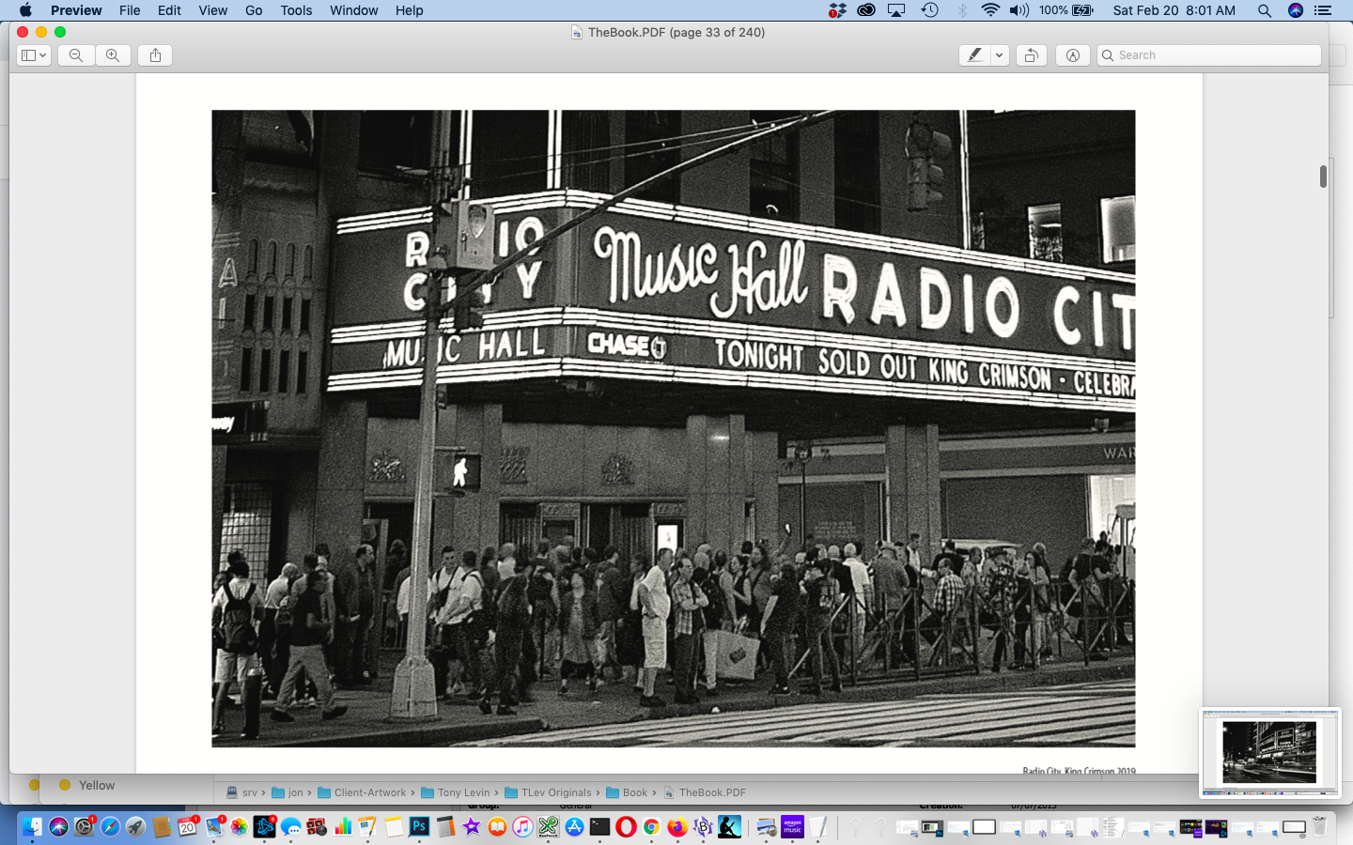The height and width of the screenshot is (845, 1353).
Task: Open Photo Booth from the Dock
Action: click(x=317, y=826)
